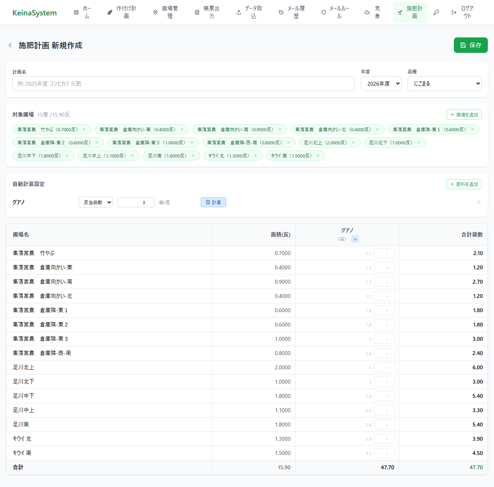
Task: Remove the 足川南 field chip
Action: (193, 156)
